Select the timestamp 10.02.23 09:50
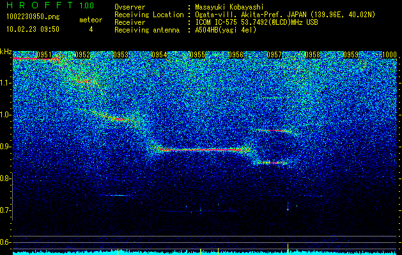The width and height of the screenshot is (402, 255). click(x=33, y=29)
